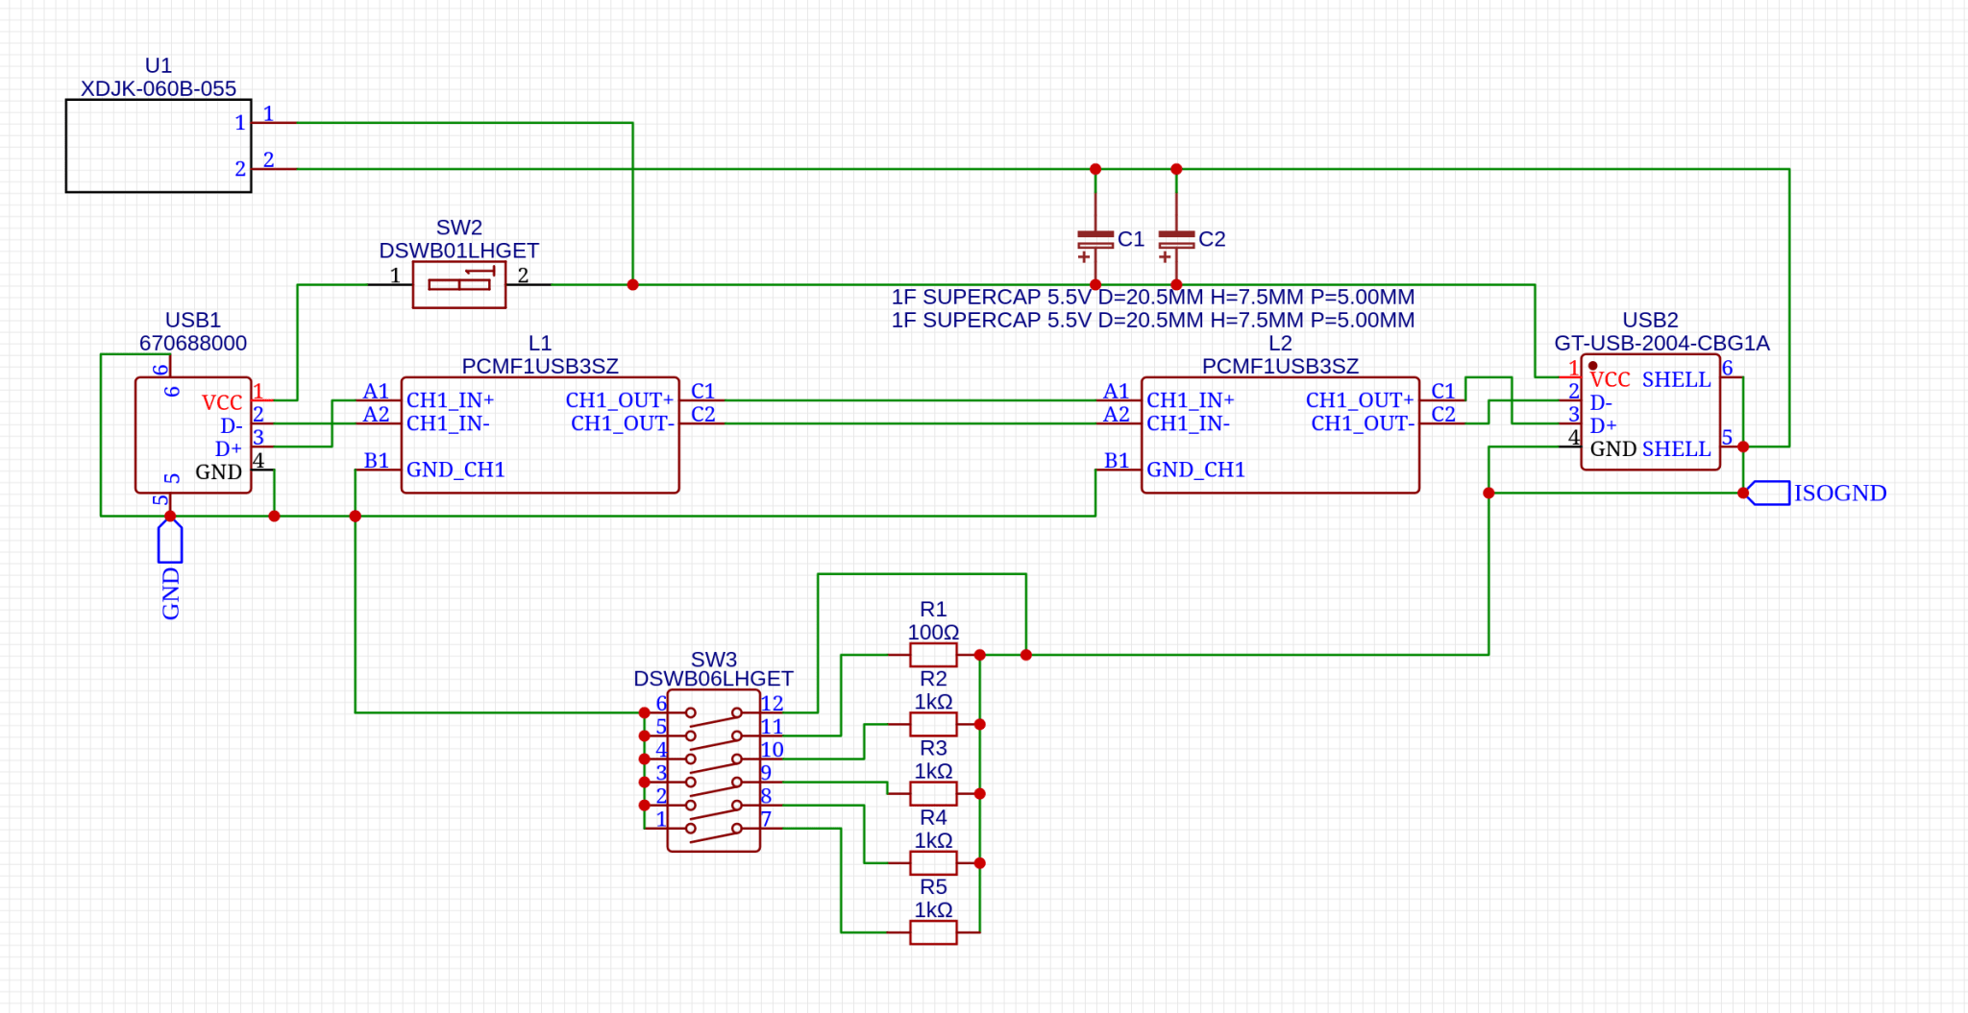
Task: Click the DSWB01LHGET part name text
Action: (459, 251)
